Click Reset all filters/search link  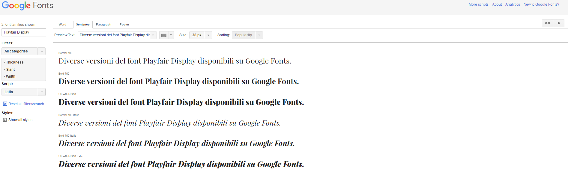point(26,104)
